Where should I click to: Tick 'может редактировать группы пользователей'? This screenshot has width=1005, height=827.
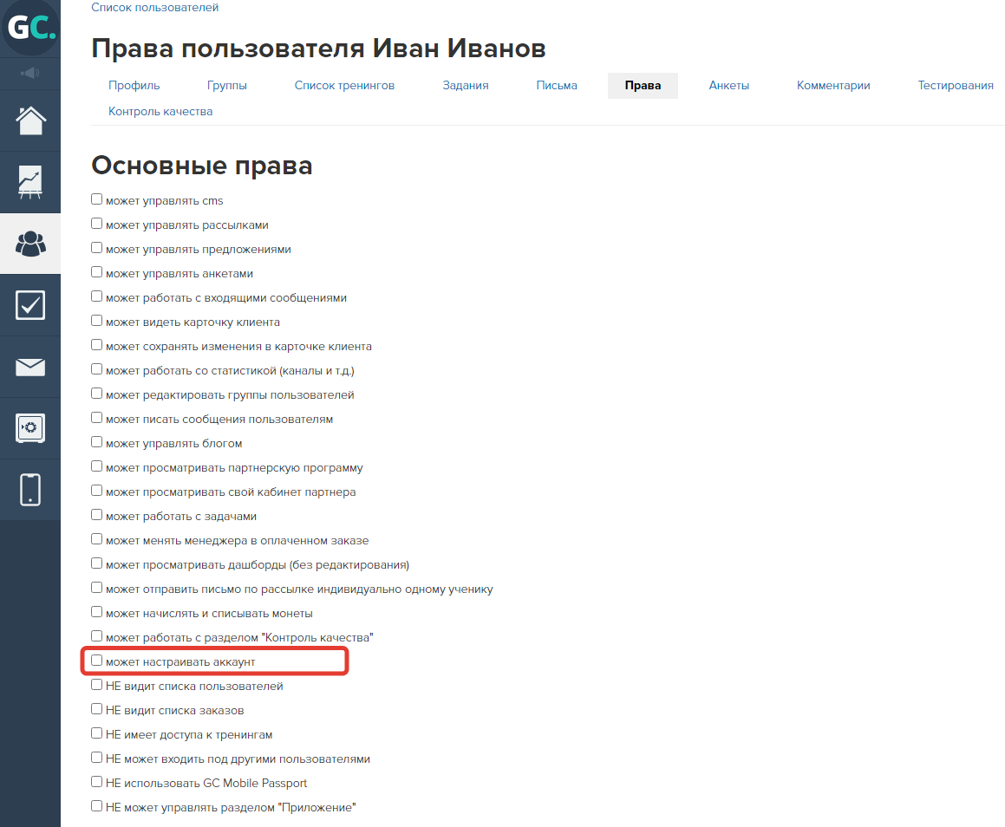pos(97,394)
